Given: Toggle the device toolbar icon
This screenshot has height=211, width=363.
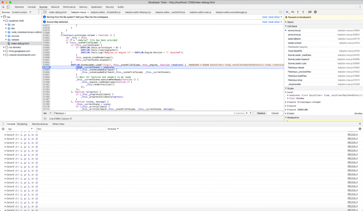Looking at the screenshot, I should tap(8, 7).
